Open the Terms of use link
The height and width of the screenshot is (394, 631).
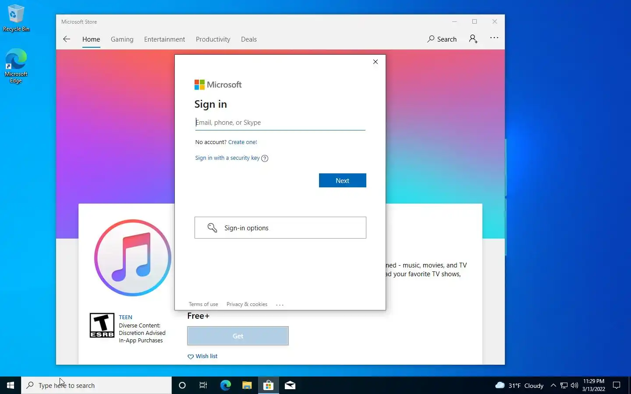coord(203,304)
